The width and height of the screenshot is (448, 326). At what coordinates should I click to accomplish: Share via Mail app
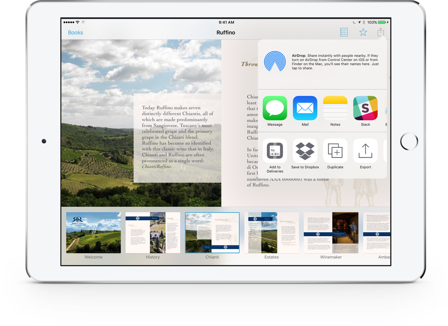click(x=305, y=111)
